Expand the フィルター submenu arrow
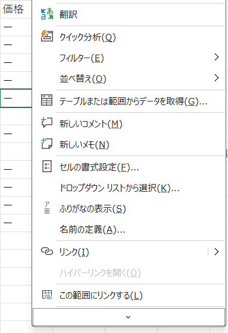Viewport: 228px width, 333px height. click(x=216, y=57)
